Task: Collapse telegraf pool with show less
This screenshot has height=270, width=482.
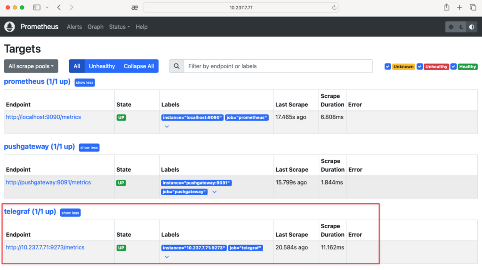Action: (71, 213)
